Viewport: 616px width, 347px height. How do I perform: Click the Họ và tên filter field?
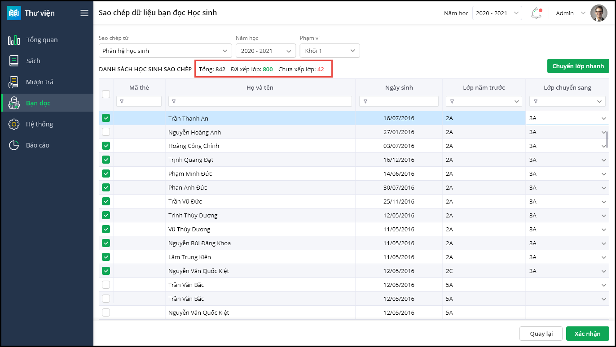click(x=260, y=101)
